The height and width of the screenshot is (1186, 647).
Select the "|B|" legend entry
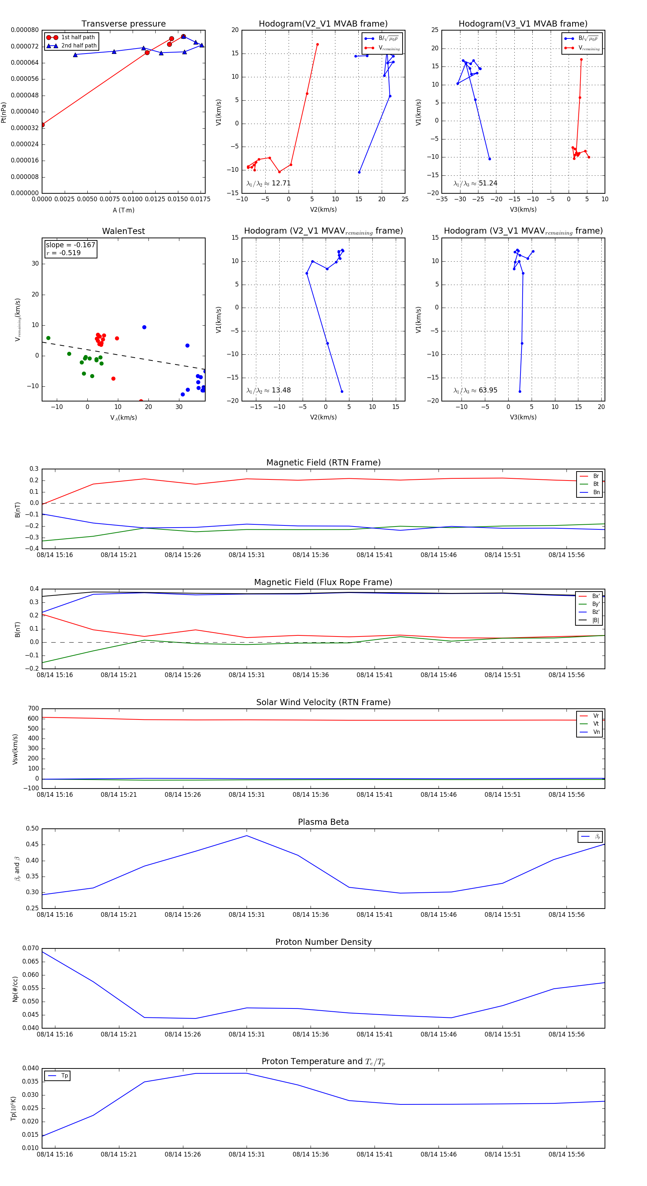(589, 620)
